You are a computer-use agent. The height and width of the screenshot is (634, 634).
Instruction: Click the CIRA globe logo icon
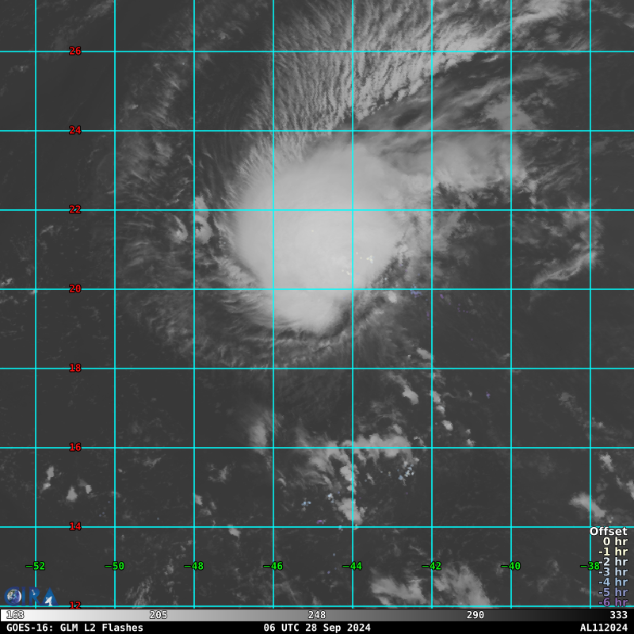[13, 597]
